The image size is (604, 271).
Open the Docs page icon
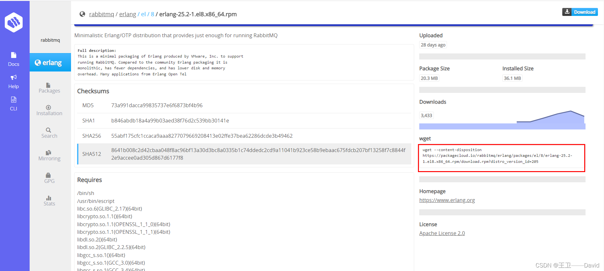[14, 55]
